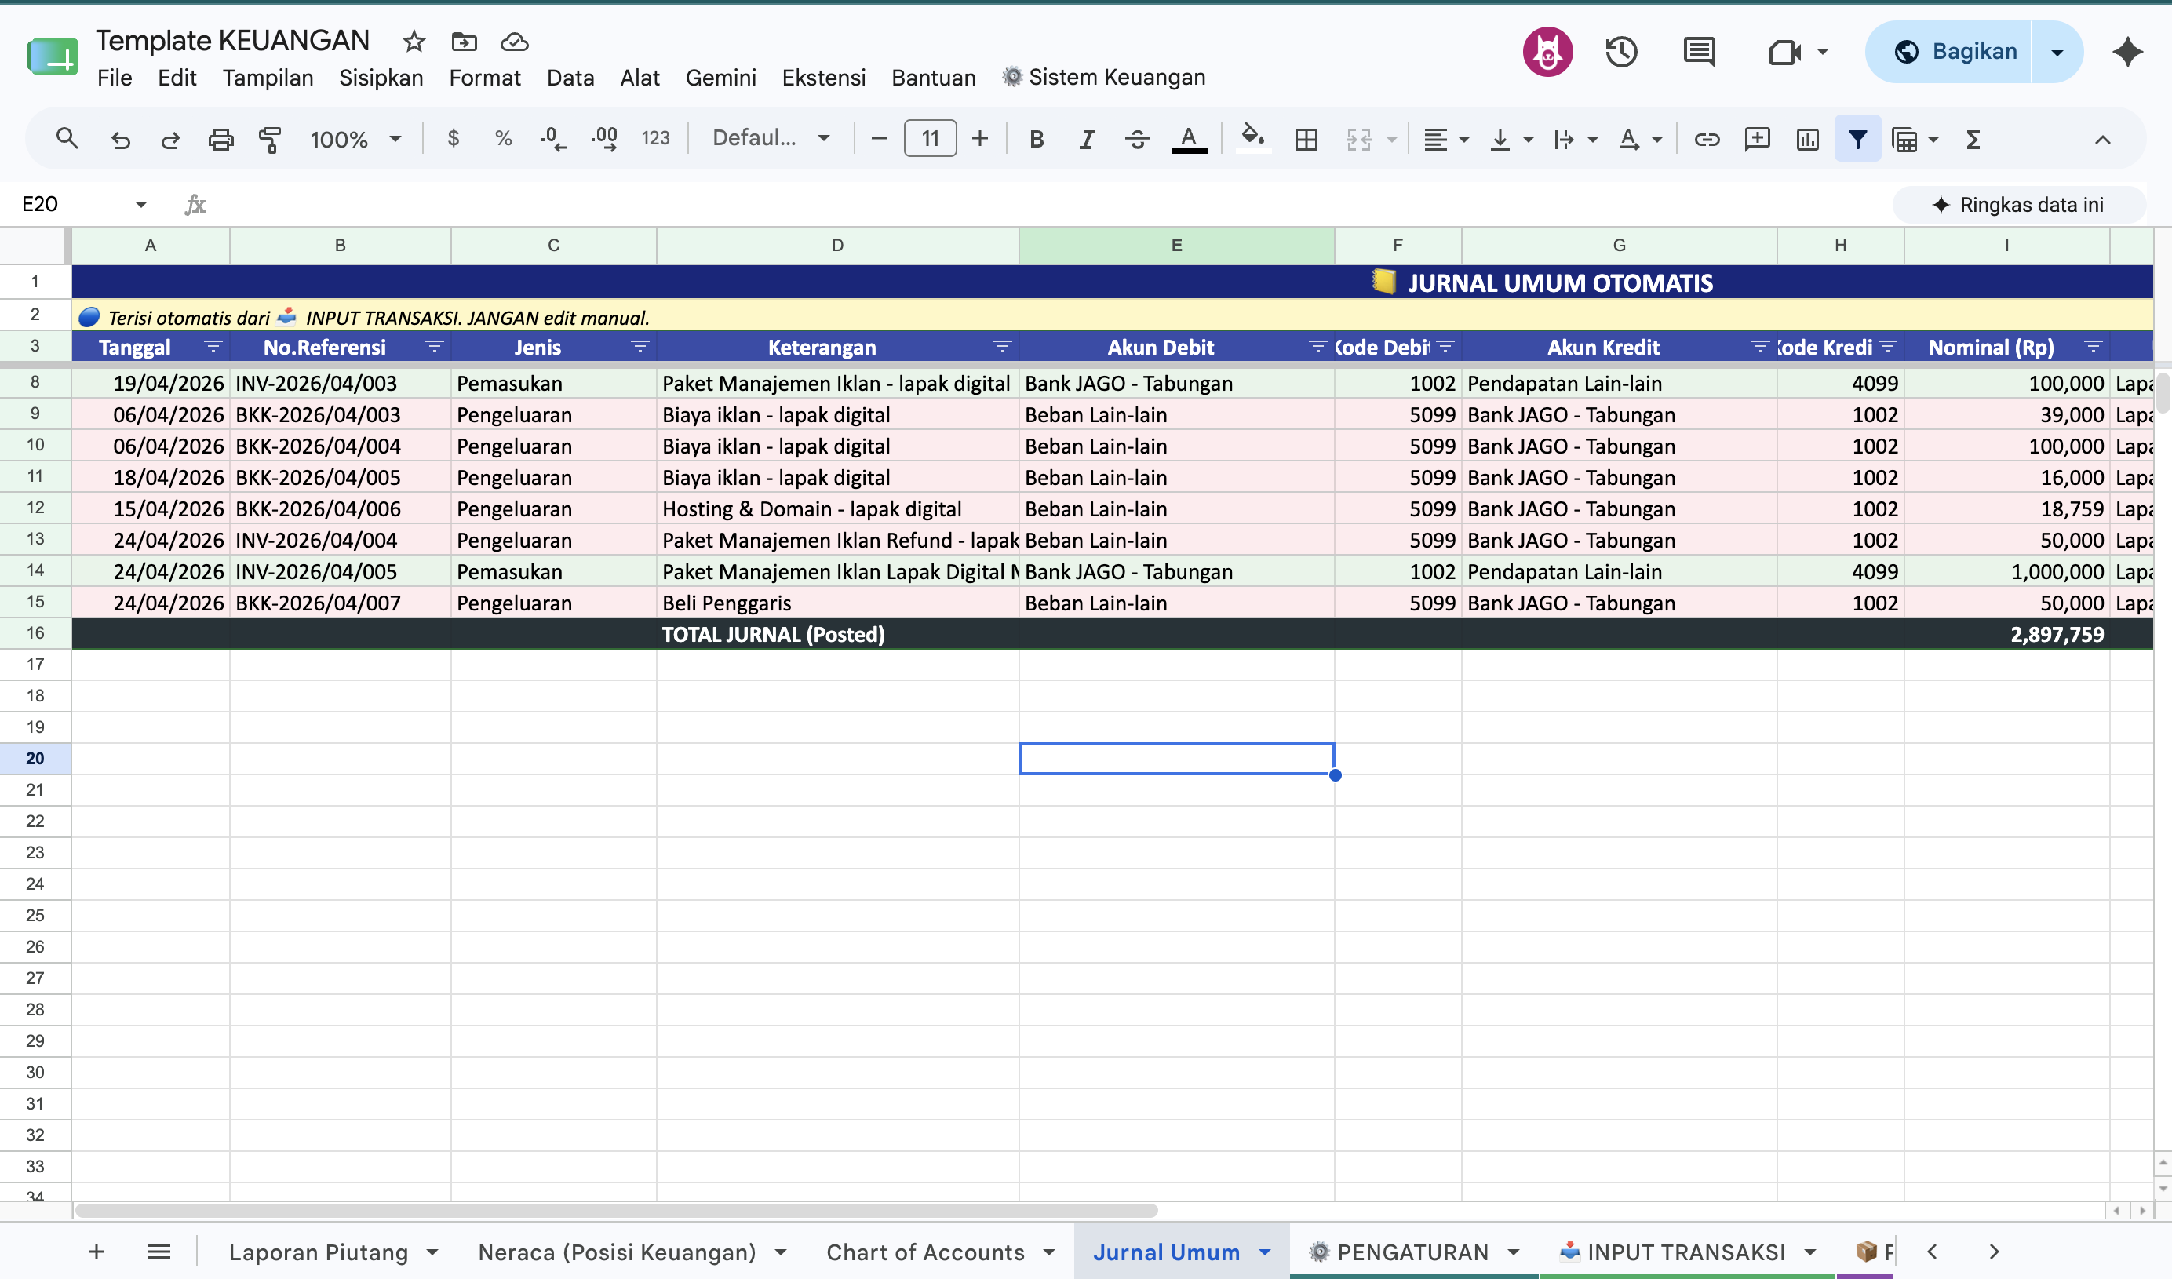
Task: Open the all sheets list button
Action: coord(159,1252)
